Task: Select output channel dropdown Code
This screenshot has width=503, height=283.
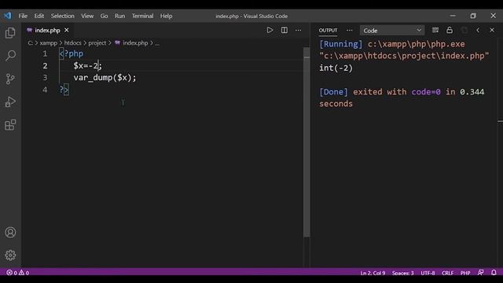Action: point(392,31)
